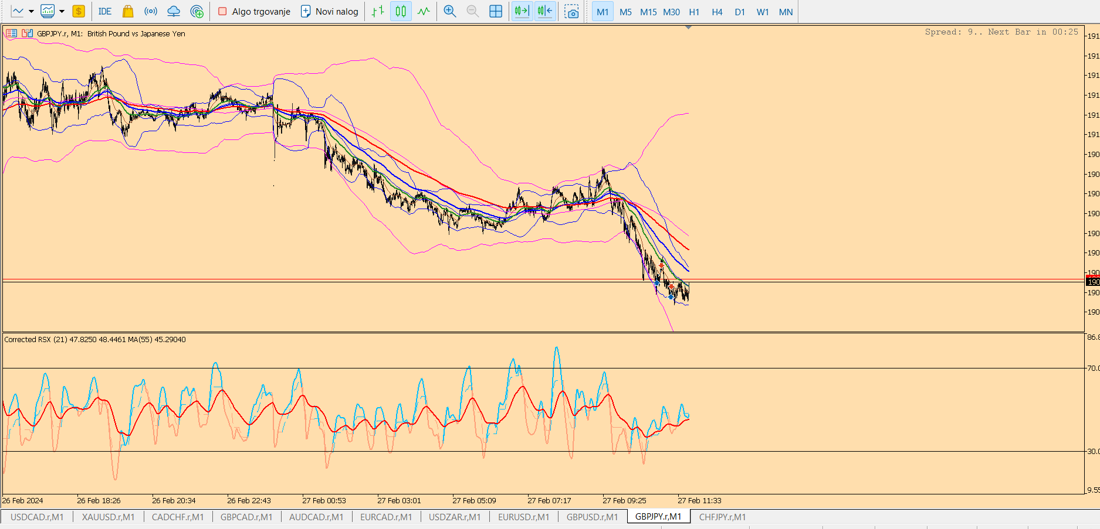Select the M5 timeframe

[625, 12]
